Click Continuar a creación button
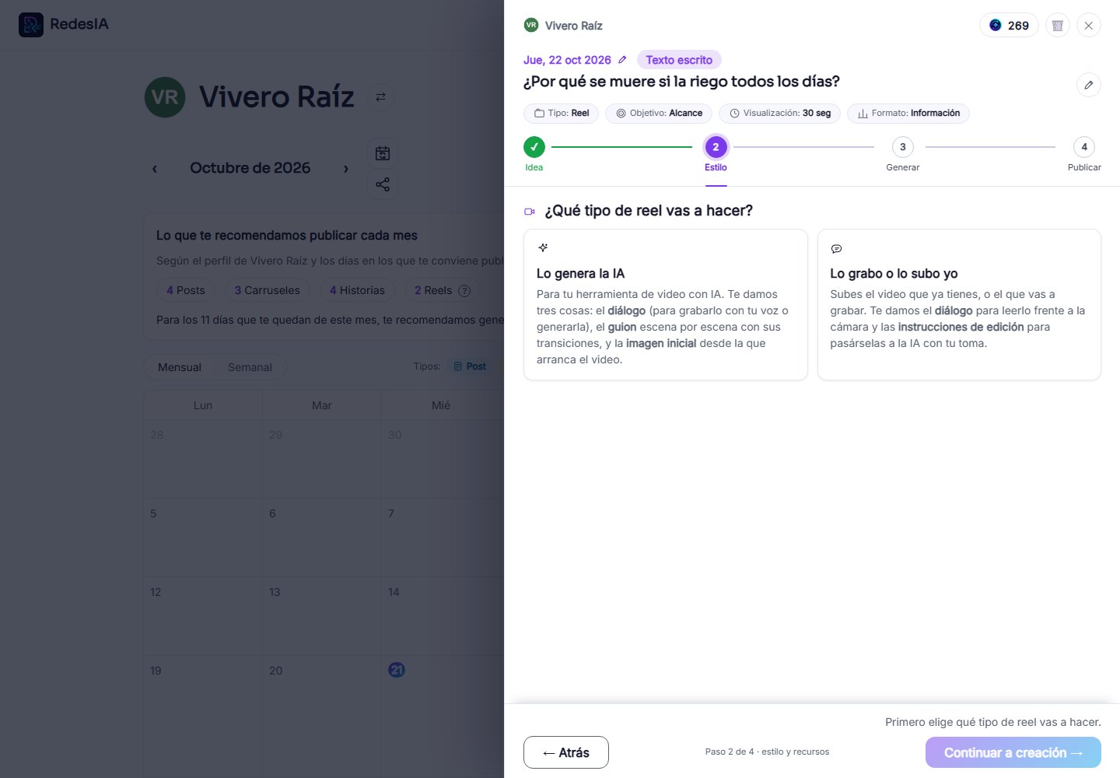The image size is (1120, 778). 1013,752
